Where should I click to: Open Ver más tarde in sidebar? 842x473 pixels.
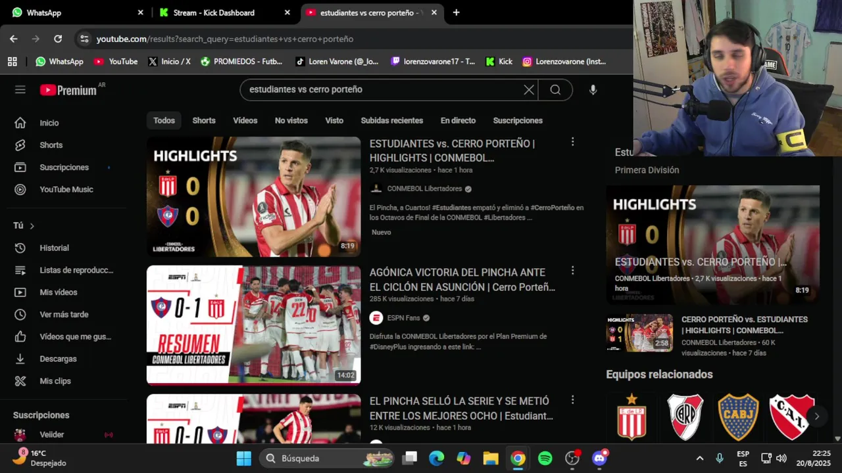[63, 315]
